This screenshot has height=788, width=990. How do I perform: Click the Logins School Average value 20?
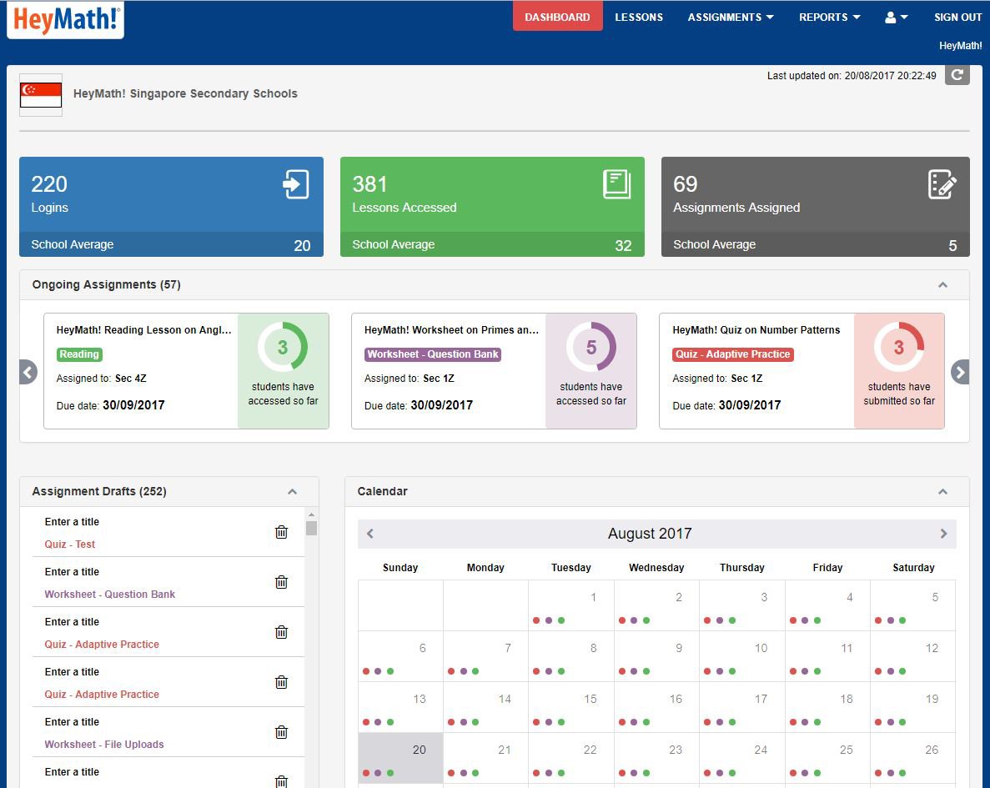pos(303,246)
